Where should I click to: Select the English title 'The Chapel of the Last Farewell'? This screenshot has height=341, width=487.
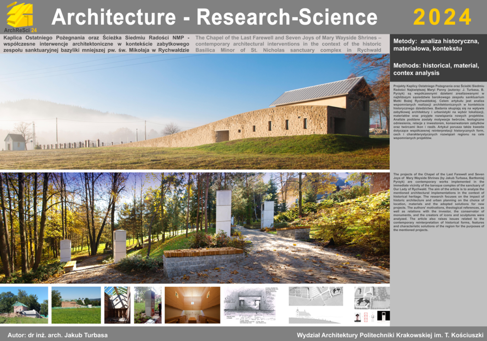pos(288,44)
